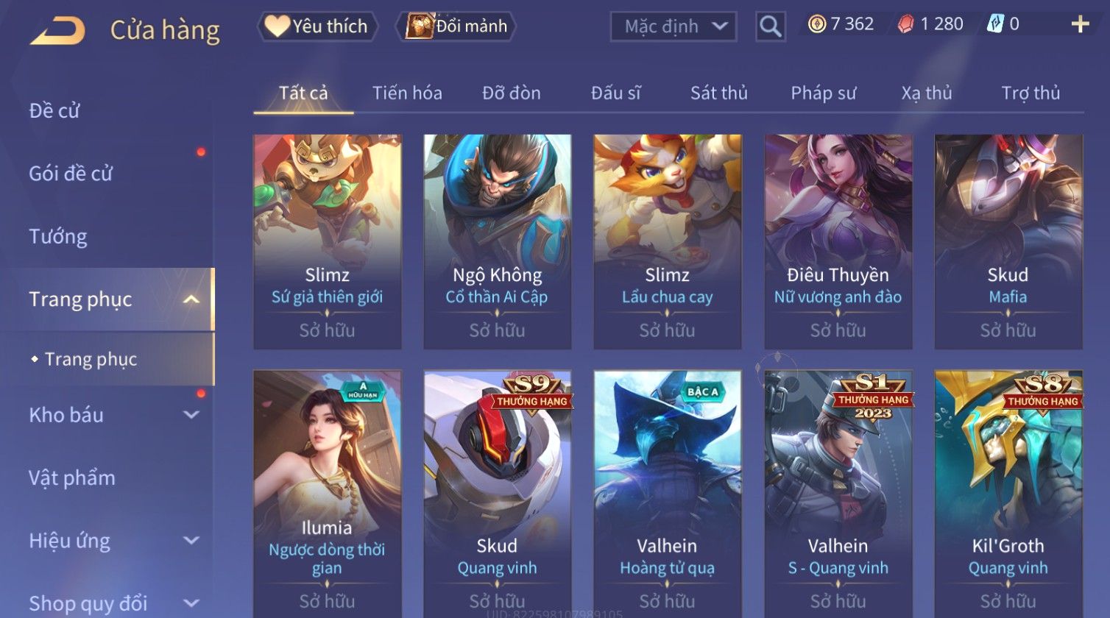This screenshot has width=1110, height=618.
Task: Tap the gold coin balance icon
Action: tap(816, 24)
